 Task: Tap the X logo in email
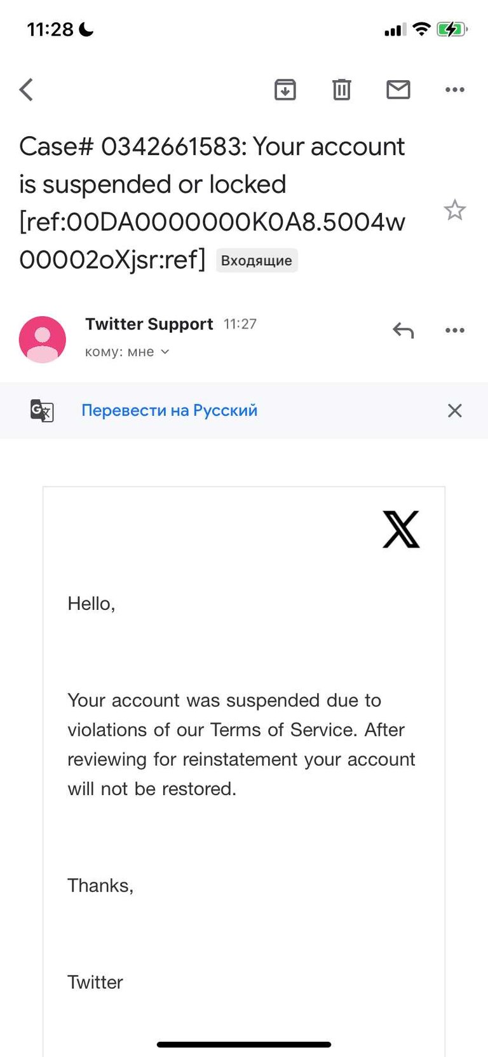point(401,529)
